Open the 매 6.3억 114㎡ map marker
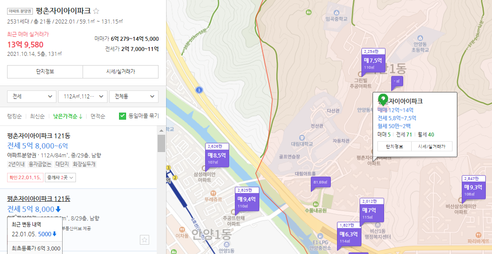The width and height of the screenshot is (492, 254). 349,235
